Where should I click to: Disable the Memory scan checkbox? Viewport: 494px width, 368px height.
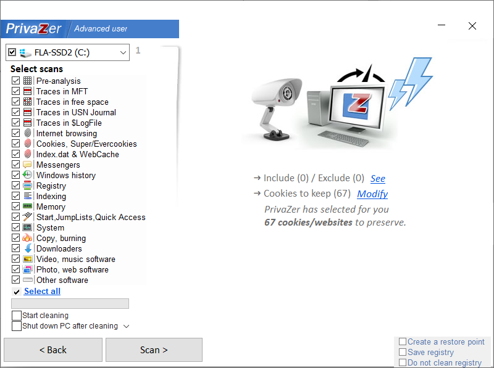[16, 206]
